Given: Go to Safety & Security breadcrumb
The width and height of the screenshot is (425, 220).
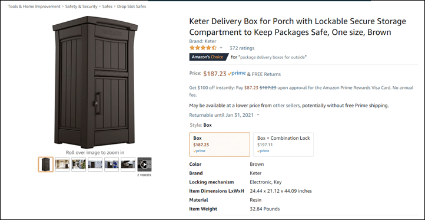Looking at the screenshot, I should (x=81, y=6).
